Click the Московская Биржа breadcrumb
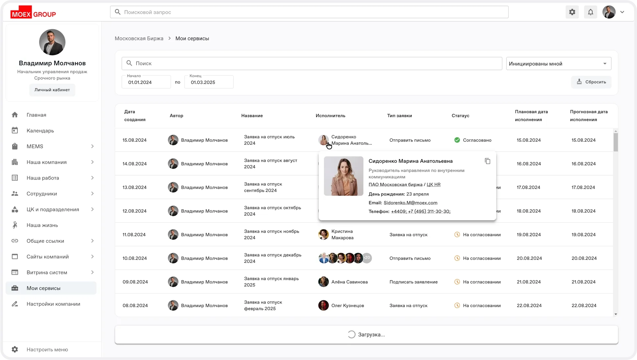Image resolution: width=637 pixels, height=360 pixels. point(139,38)
